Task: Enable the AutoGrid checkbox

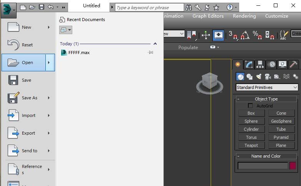Action: point(250,105)
